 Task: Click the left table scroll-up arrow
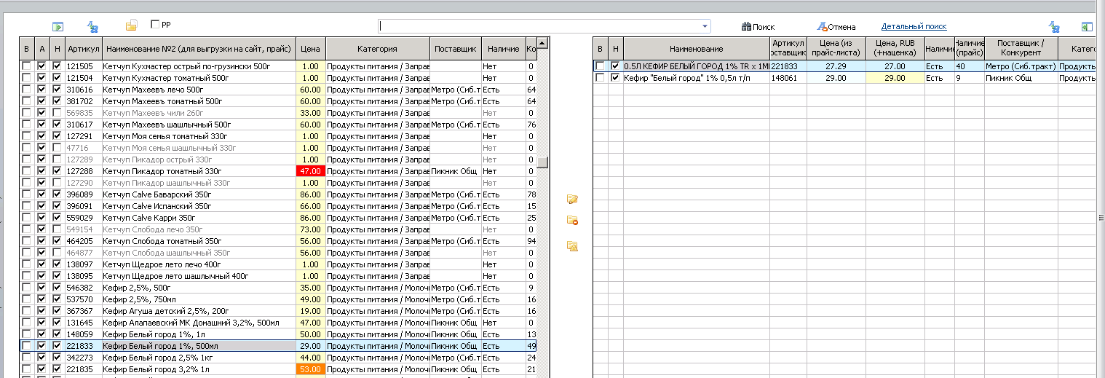pyautogui.click(x=542, y=43)
